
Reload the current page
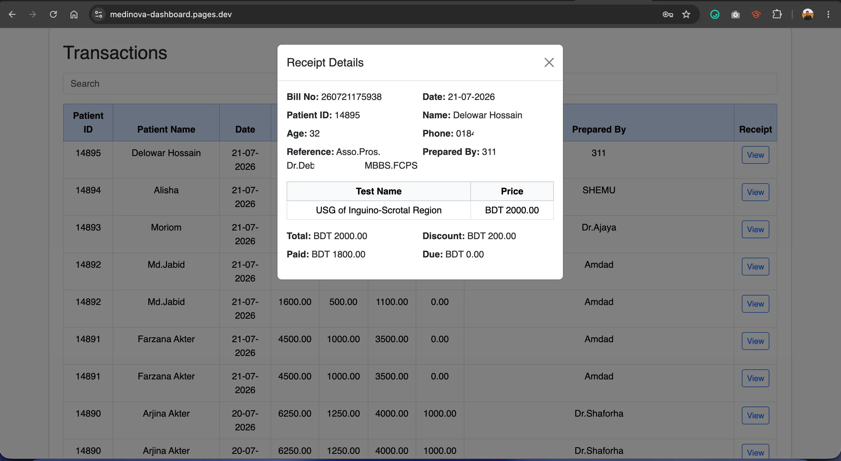[x=53, y=14]
